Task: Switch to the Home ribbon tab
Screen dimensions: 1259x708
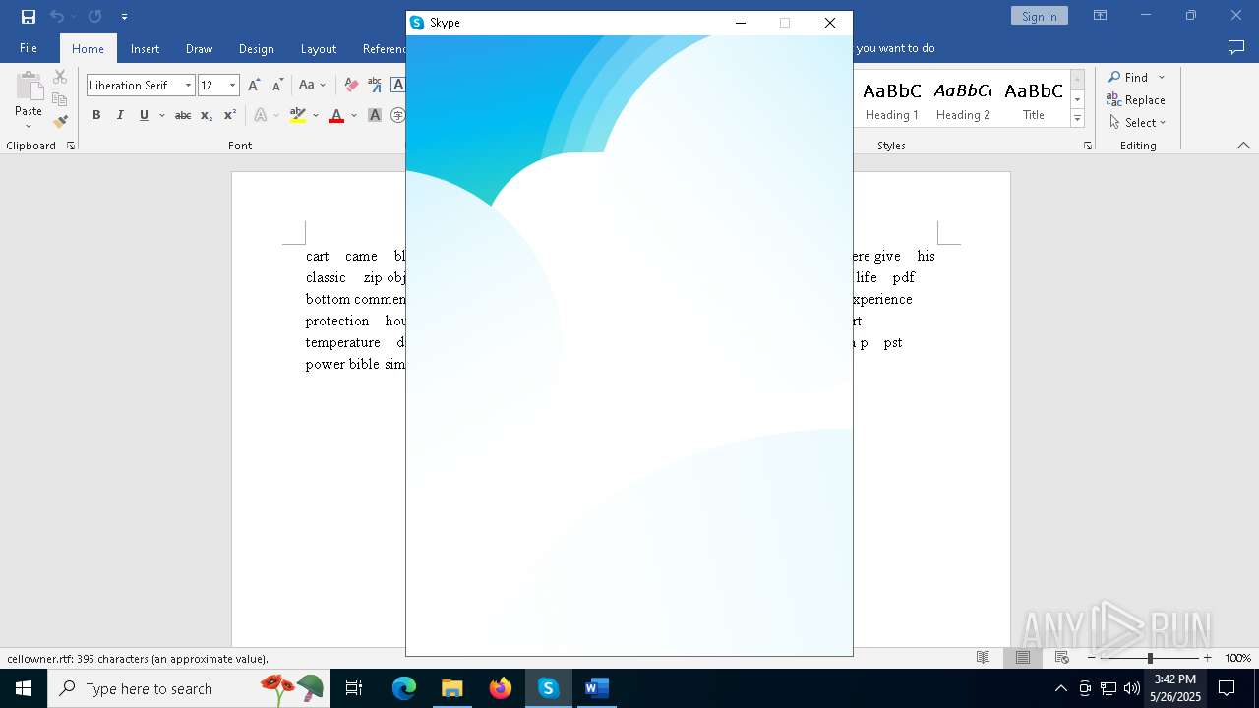Action: [x=88, y=48]
